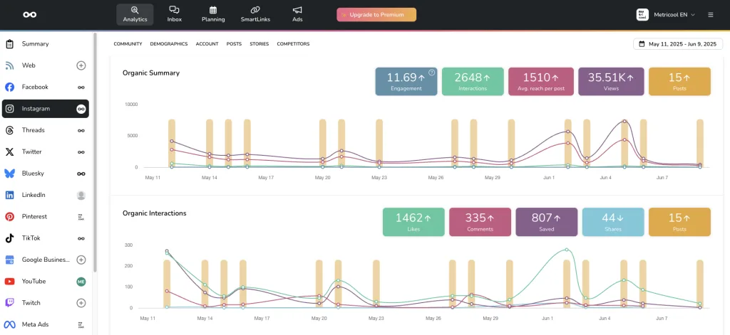Open the hamburger menu at top right
This screenshot has width=730, height=335.
click(710, 14)
